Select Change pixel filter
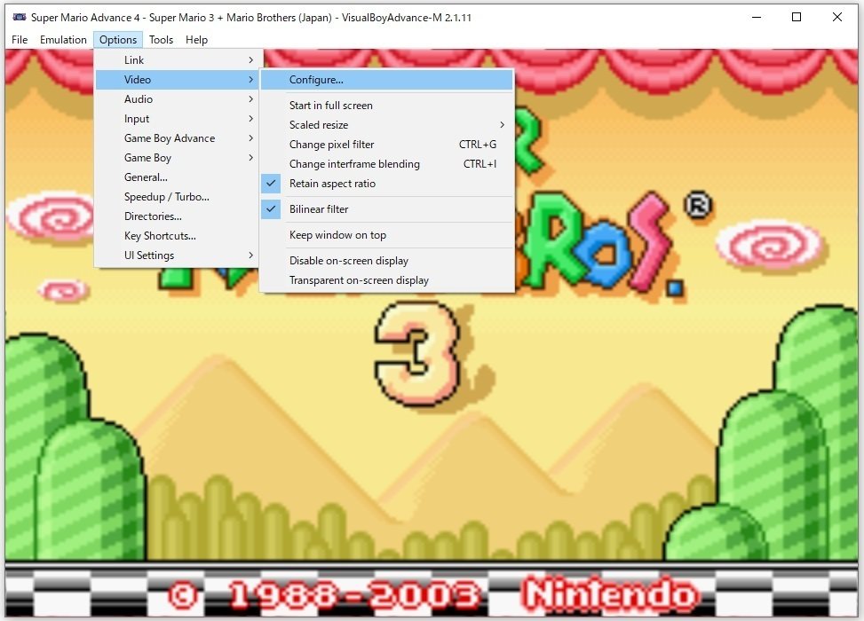Image resolution: width=864 pixels, height=621 pixels. [x=387, y=145]
